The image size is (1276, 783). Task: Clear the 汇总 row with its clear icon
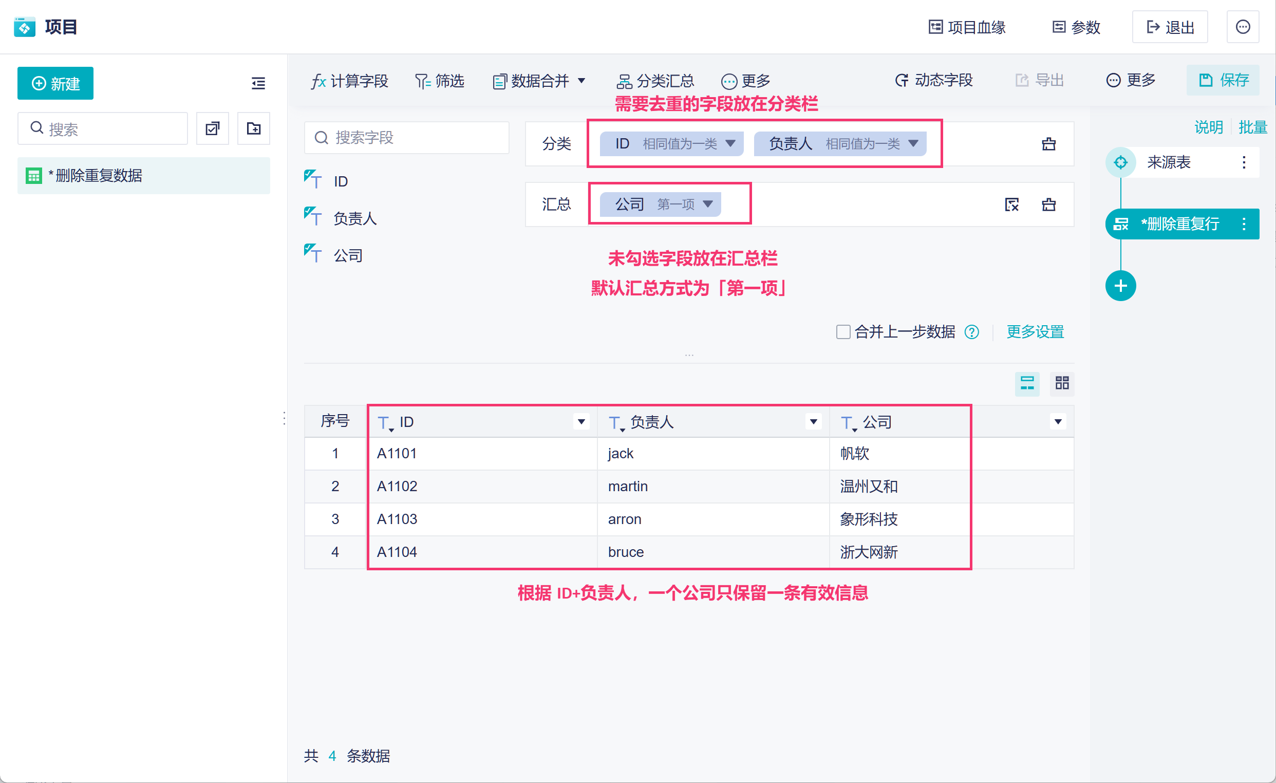(x=1048, y=204)
